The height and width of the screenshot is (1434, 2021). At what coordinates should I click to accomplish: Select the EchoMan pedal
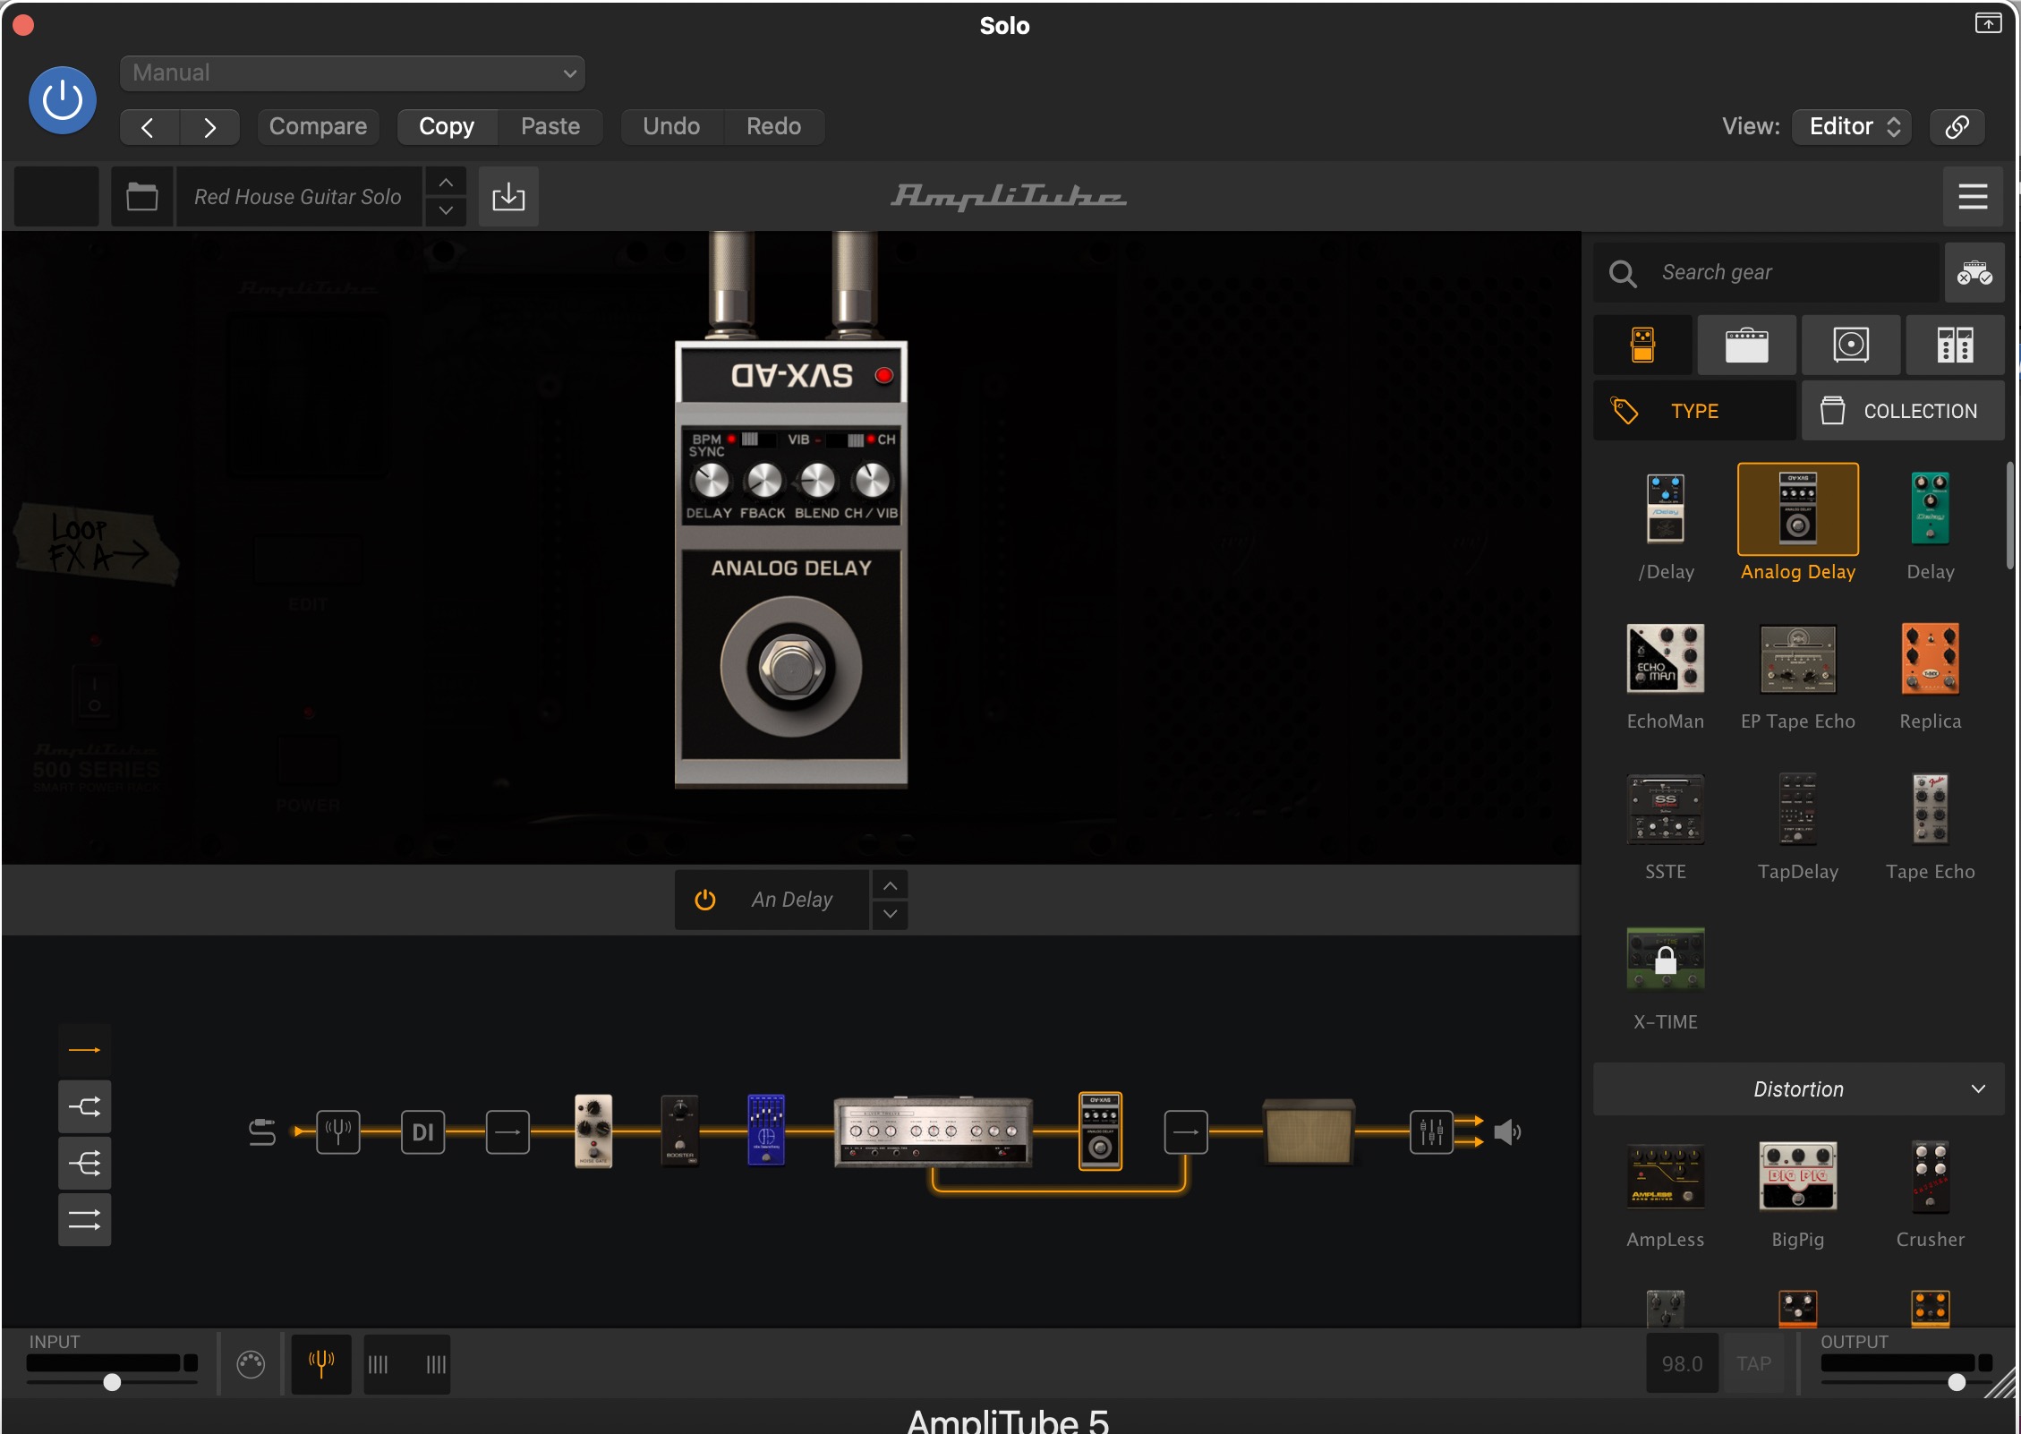(1666, 659)
